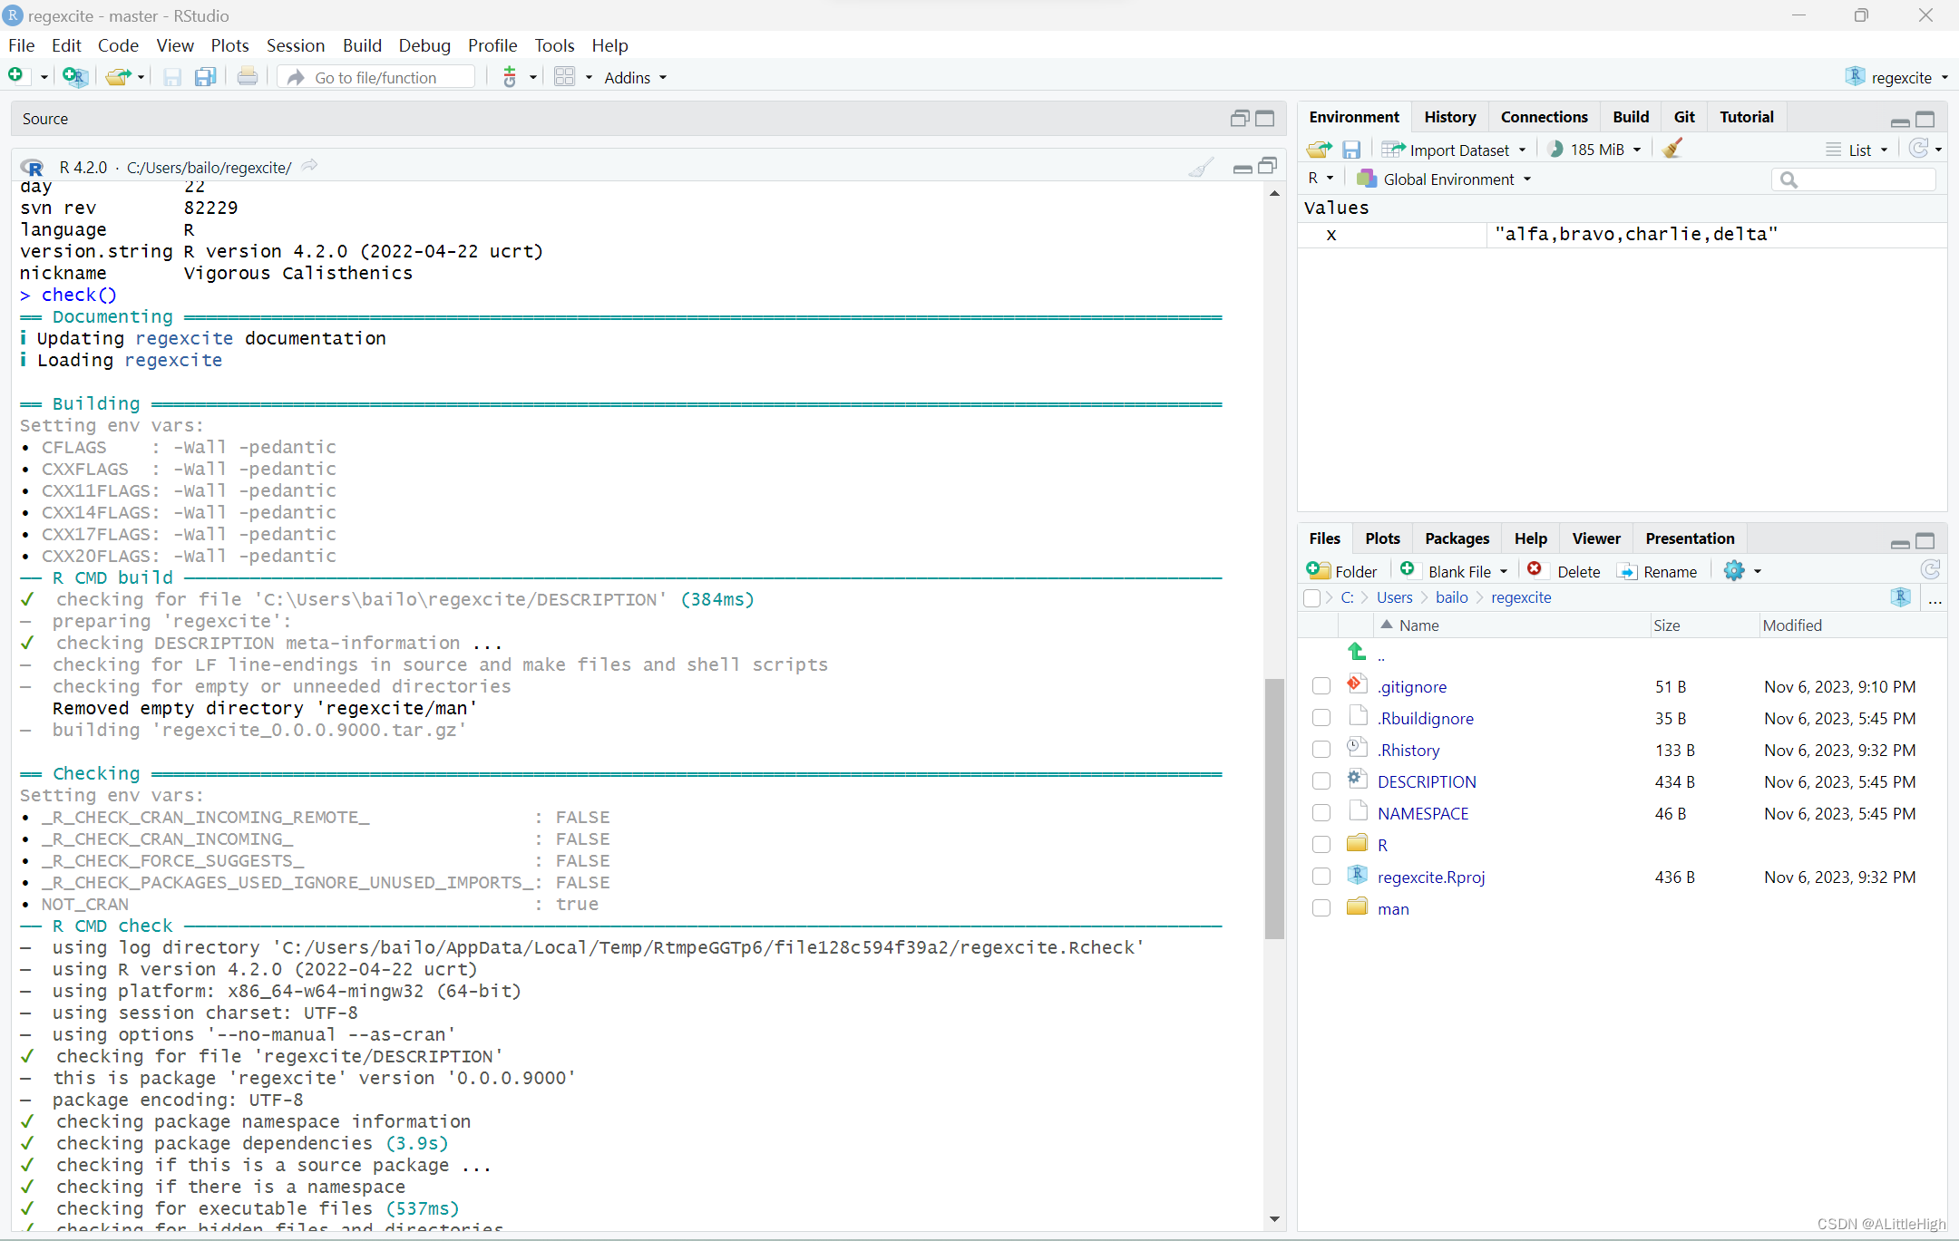This screenshot has width=1959, height=1241.
Task: Click the console vertical scrollbar thumb
Action: pyautogui.click(x=1274, y=809)
